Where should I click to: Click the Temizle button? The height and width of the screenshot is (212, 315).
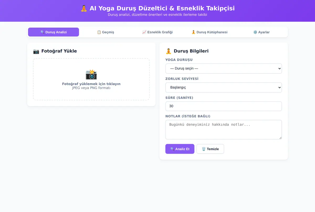(210, 149)
